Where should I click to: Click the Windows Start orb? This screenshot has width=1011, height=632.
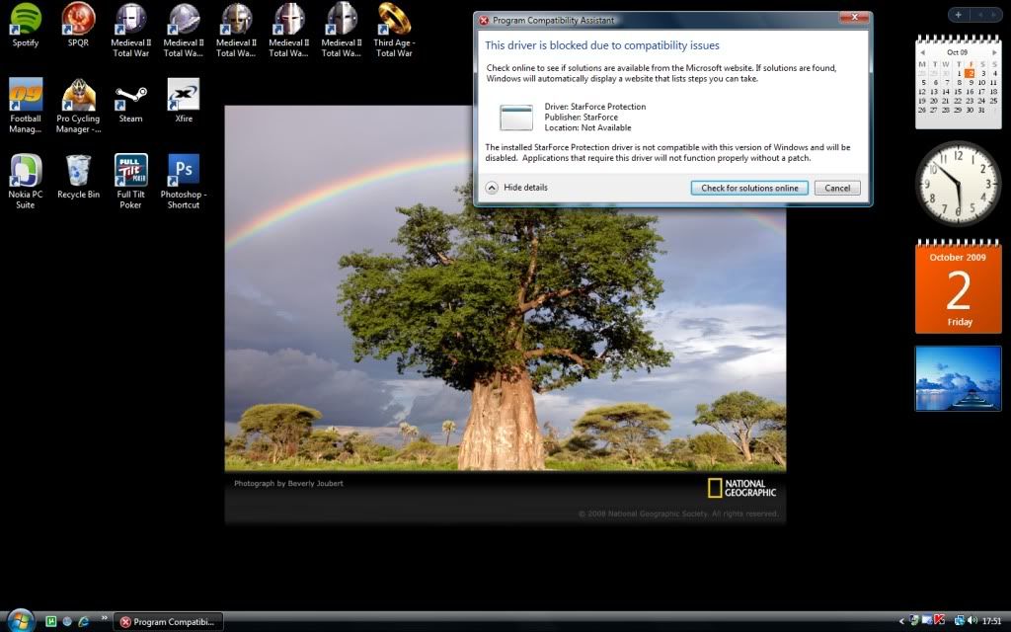coord(20,620)
